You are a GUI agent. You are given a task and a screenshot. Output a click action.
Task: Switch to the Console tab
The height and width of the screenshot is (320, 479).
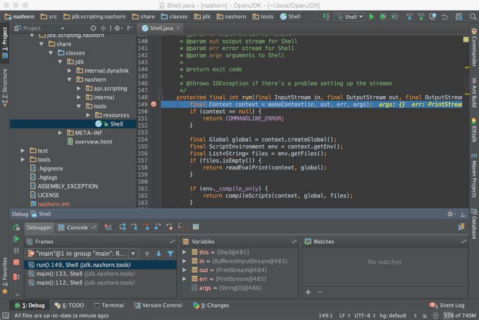click(77, 228)
